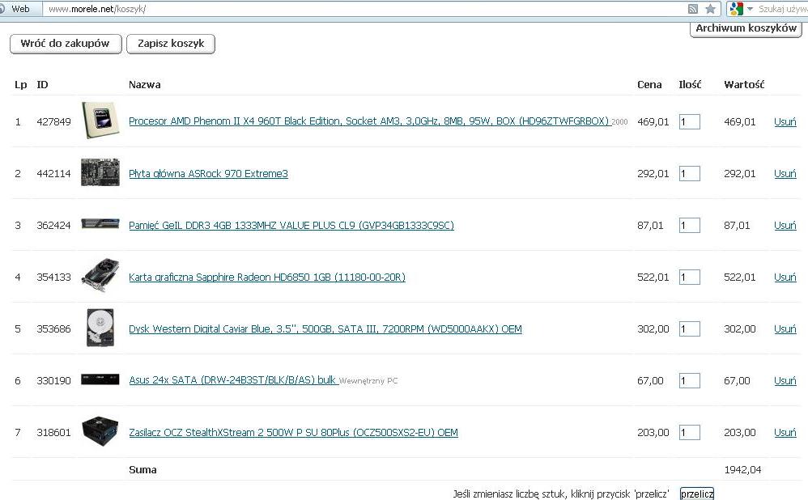Remove Procesor AMD Phenom via Usuń
This screenshot has width=808, height=500.
[x=785, y=122]
